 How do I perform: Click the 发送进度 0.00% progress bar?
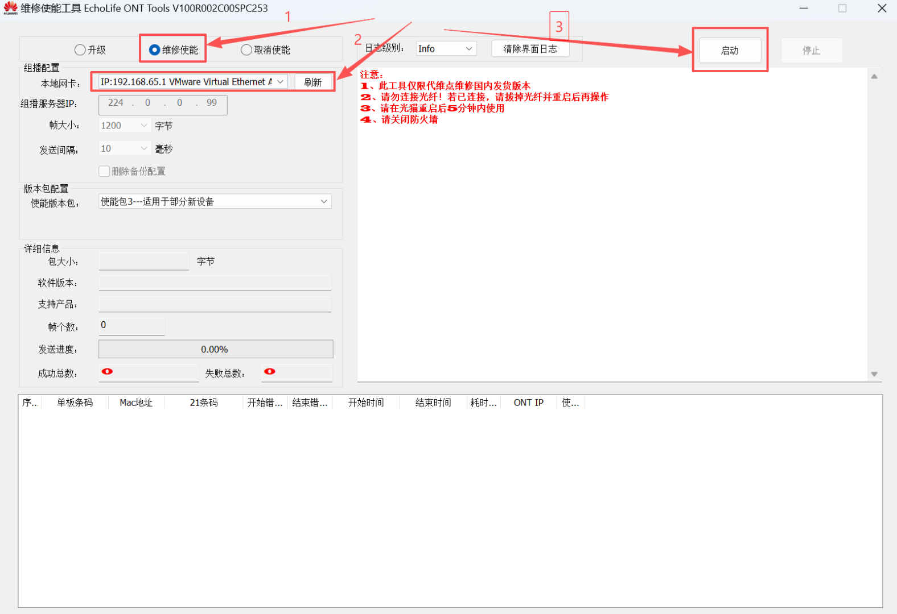tap(216, 349)
